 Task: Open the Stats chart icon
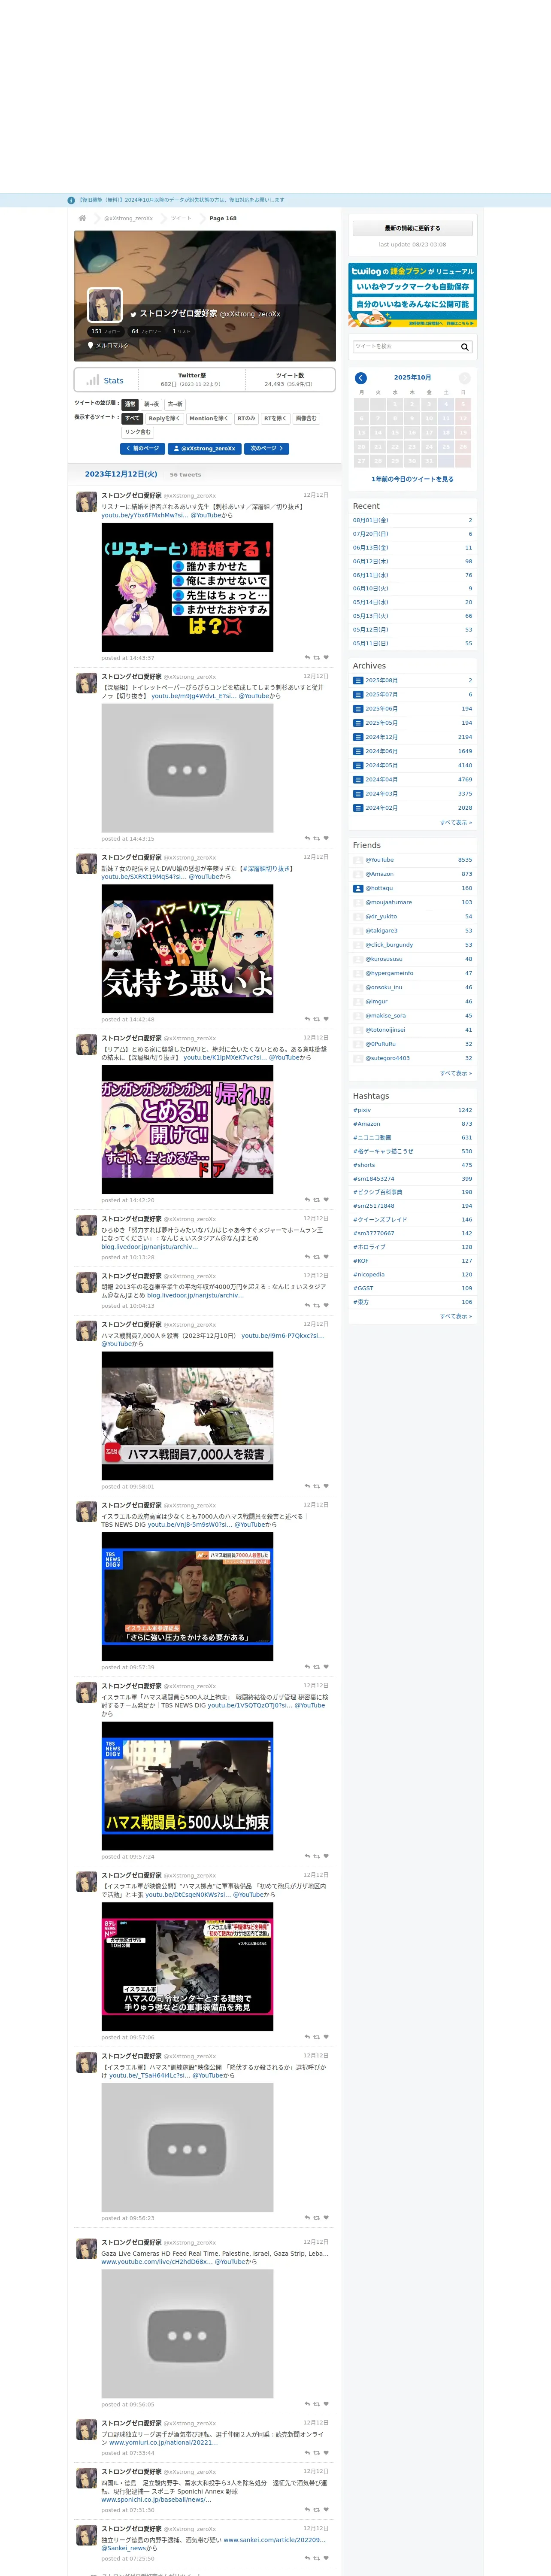pos(93,380)
